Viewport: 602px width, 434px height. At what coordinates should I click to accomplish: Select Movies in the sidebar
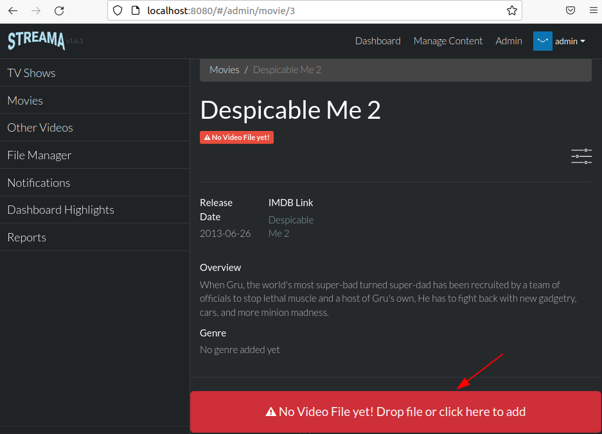(95, 100)
